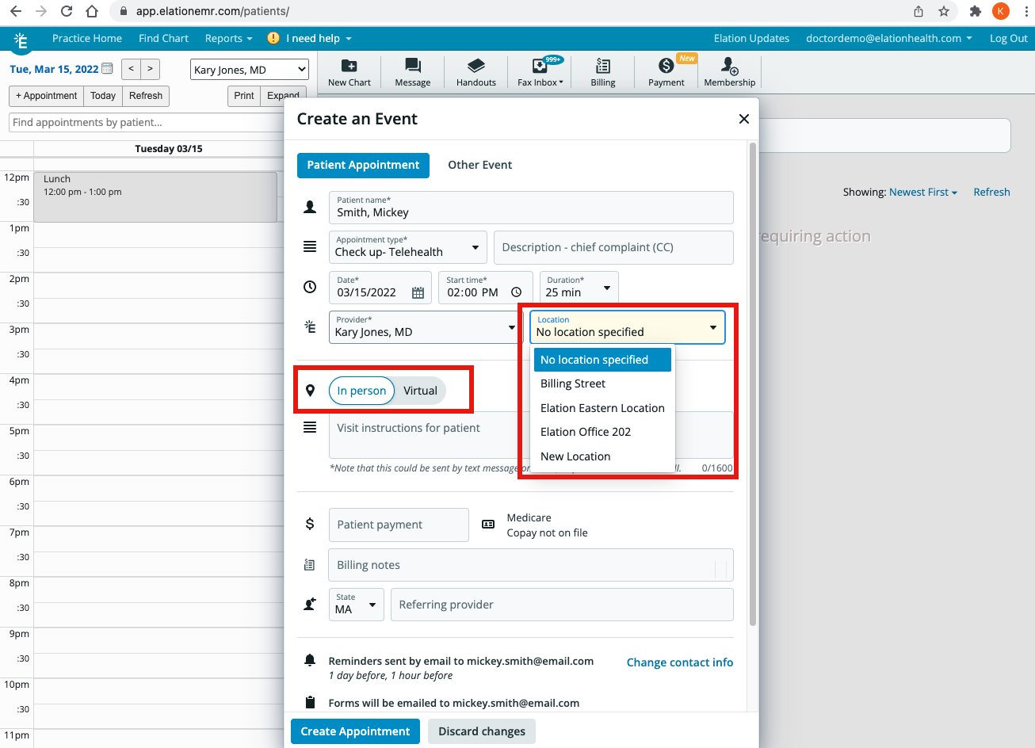
Task: Open the Duration dropdown
Action: pyautogui.click(x=579, y=287)
